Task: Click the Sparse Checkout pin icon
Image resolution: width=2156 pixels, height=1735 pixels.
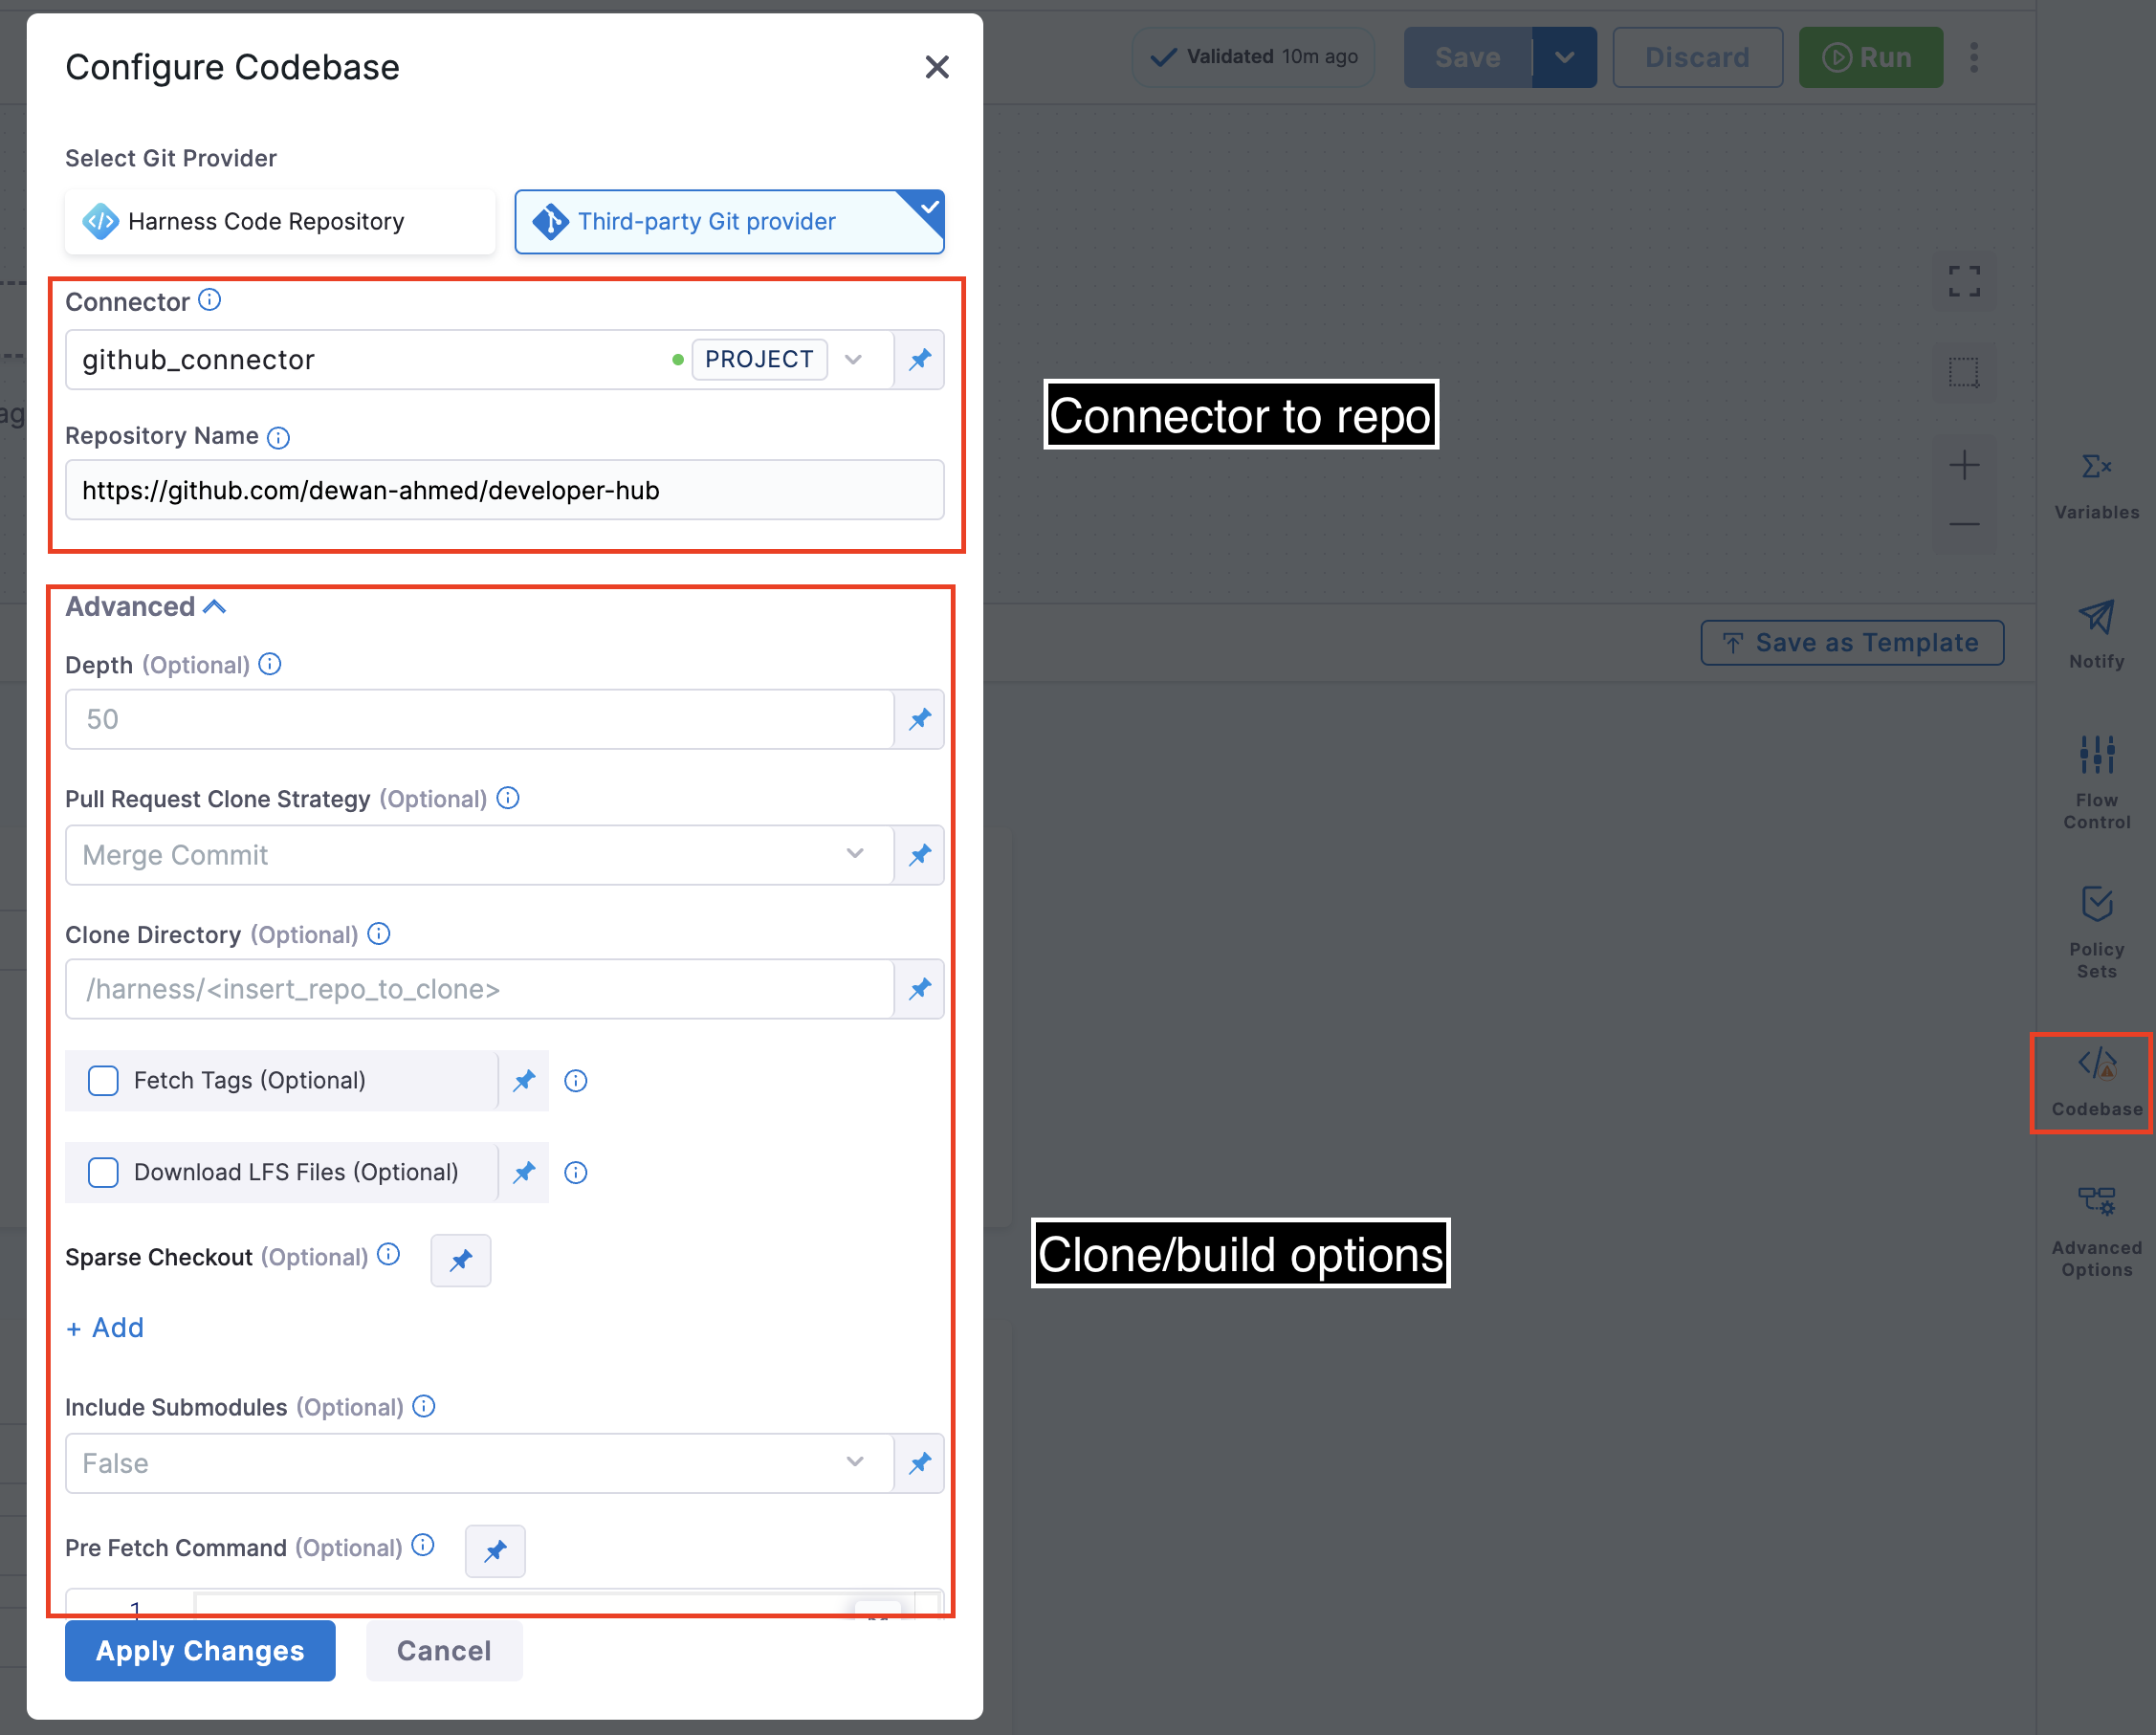Action: [x=460, y=1260]
